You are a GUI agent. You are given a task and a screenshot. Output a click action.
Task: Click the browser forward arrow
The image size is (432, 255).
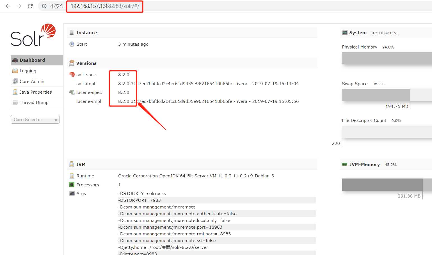pos(19,6)
